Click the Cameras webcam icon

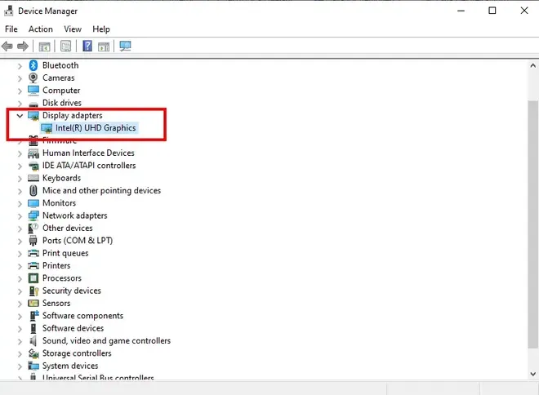[x=33, y=78]
